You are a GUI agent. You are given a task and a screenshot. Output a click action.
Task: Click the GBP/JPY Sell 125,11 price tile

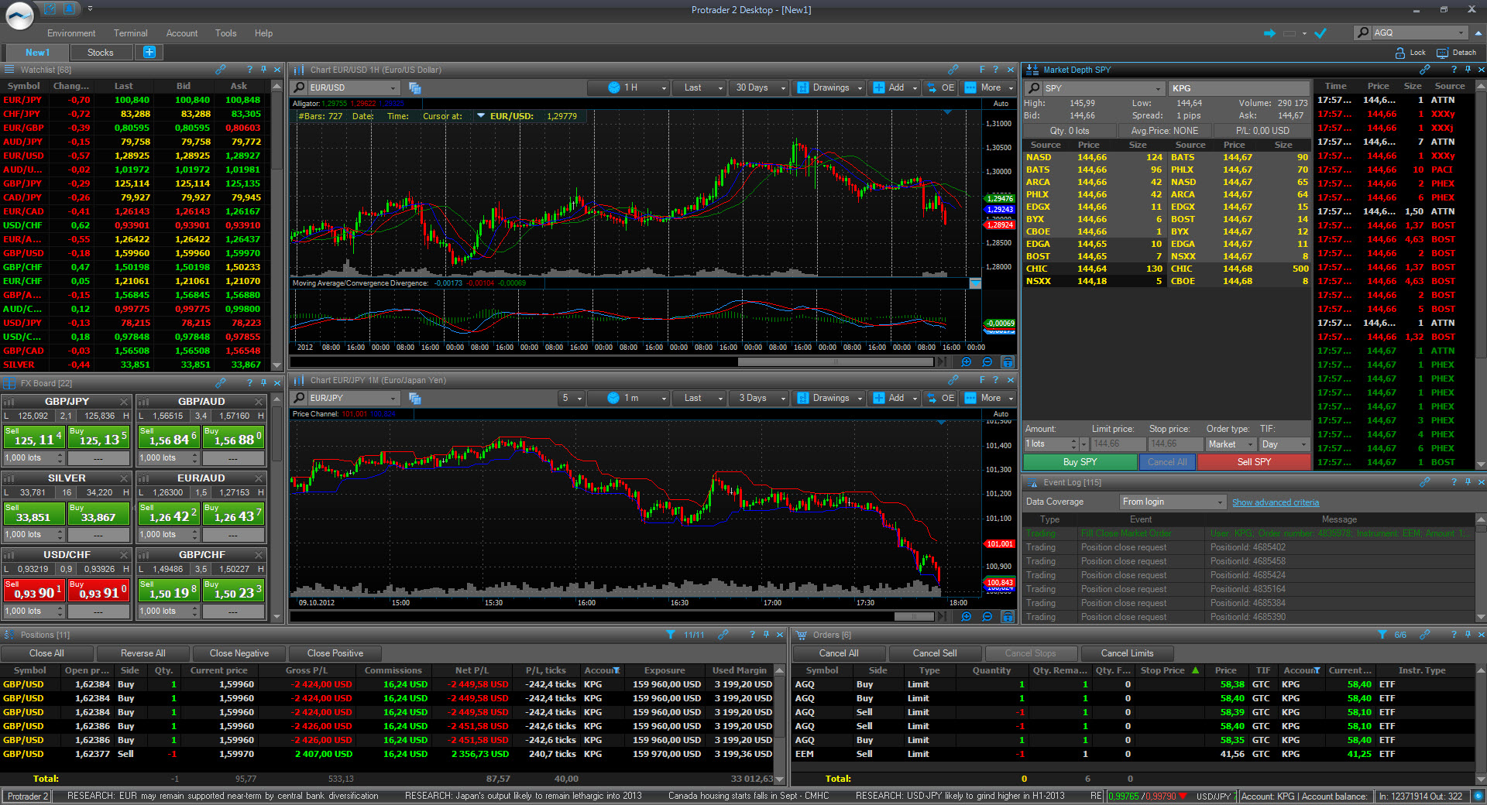click(x=33, y=438)
